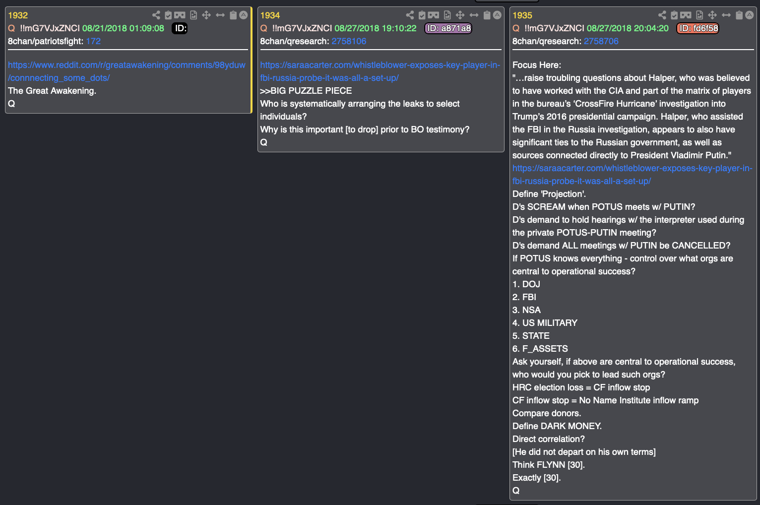Viewport: 760px width, 505px height.
Task: Open the saraacarter link in post 1935
Action: [x=633, y=175]
